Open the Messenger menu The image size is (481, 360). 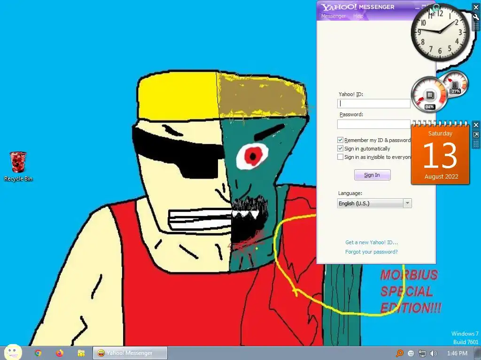click(333, 16)
